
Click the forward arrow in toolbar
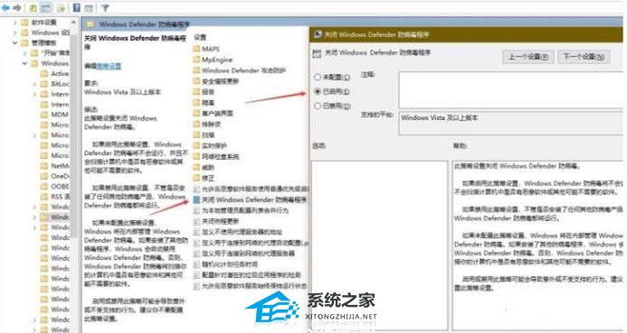[x=16, y=7]
